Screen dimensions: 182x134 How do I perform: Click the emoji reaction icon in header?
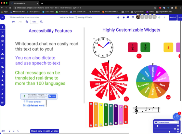click(118, 18)
